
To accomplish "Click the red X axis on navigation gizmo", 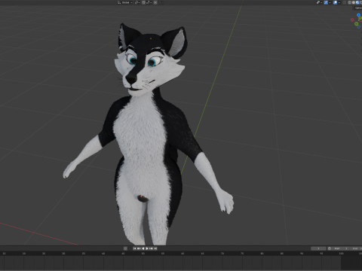I will 352,20.
